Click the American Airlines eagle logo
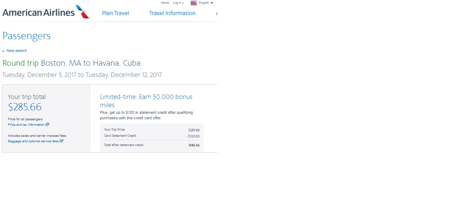The height and width of the screenshot is (210, 463). 83,12
